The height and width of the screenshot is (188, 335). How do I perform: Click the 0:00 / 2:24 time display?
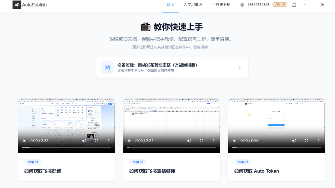click(145, 141)
